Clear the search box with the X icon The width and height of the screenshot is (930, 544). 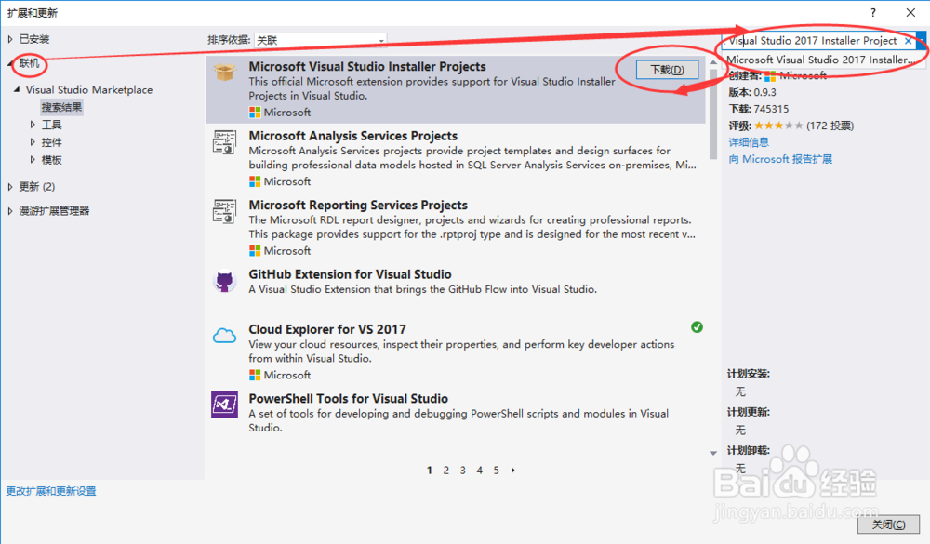pyautogui.click(x=908, y=41)
